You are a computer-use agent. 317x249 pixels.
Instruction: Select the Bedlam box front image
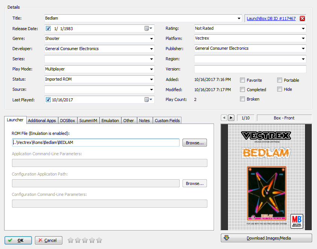(x=266, y=177)
